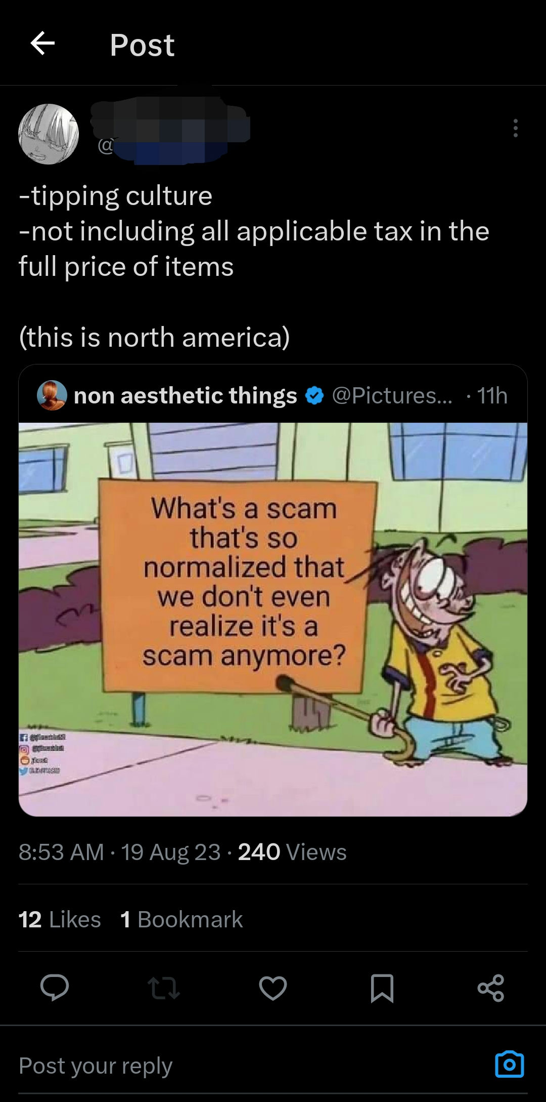Viewport: 546px width, 1102px height.
Task: Open the @Pictures... handle in quoted post
Action: click(392, 395)
